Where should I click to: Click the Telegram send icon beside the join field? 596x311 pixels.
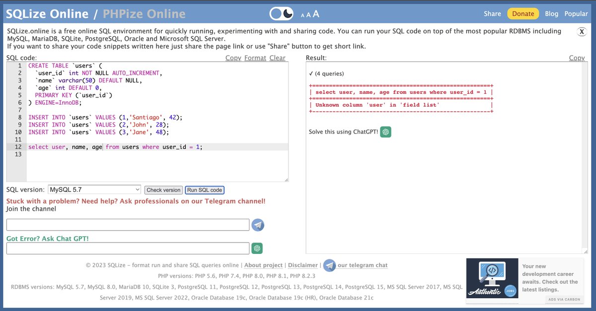258,225
